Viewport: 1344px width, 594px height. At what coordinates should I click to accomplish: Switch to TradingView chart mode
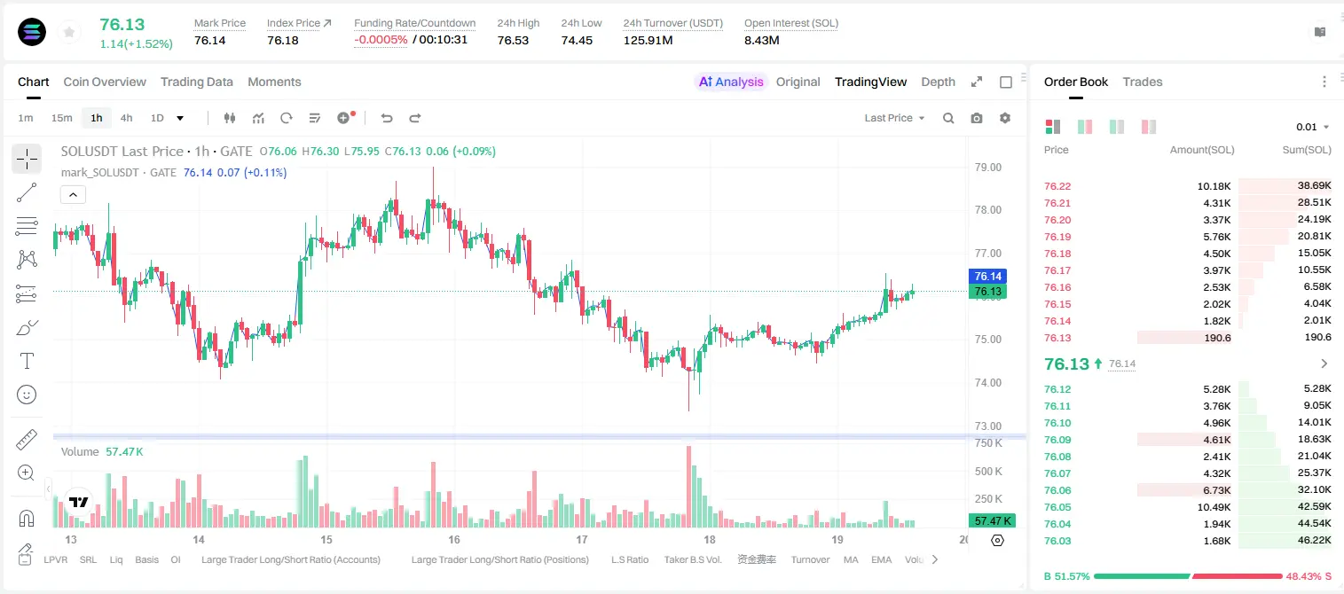pos(870,82)
